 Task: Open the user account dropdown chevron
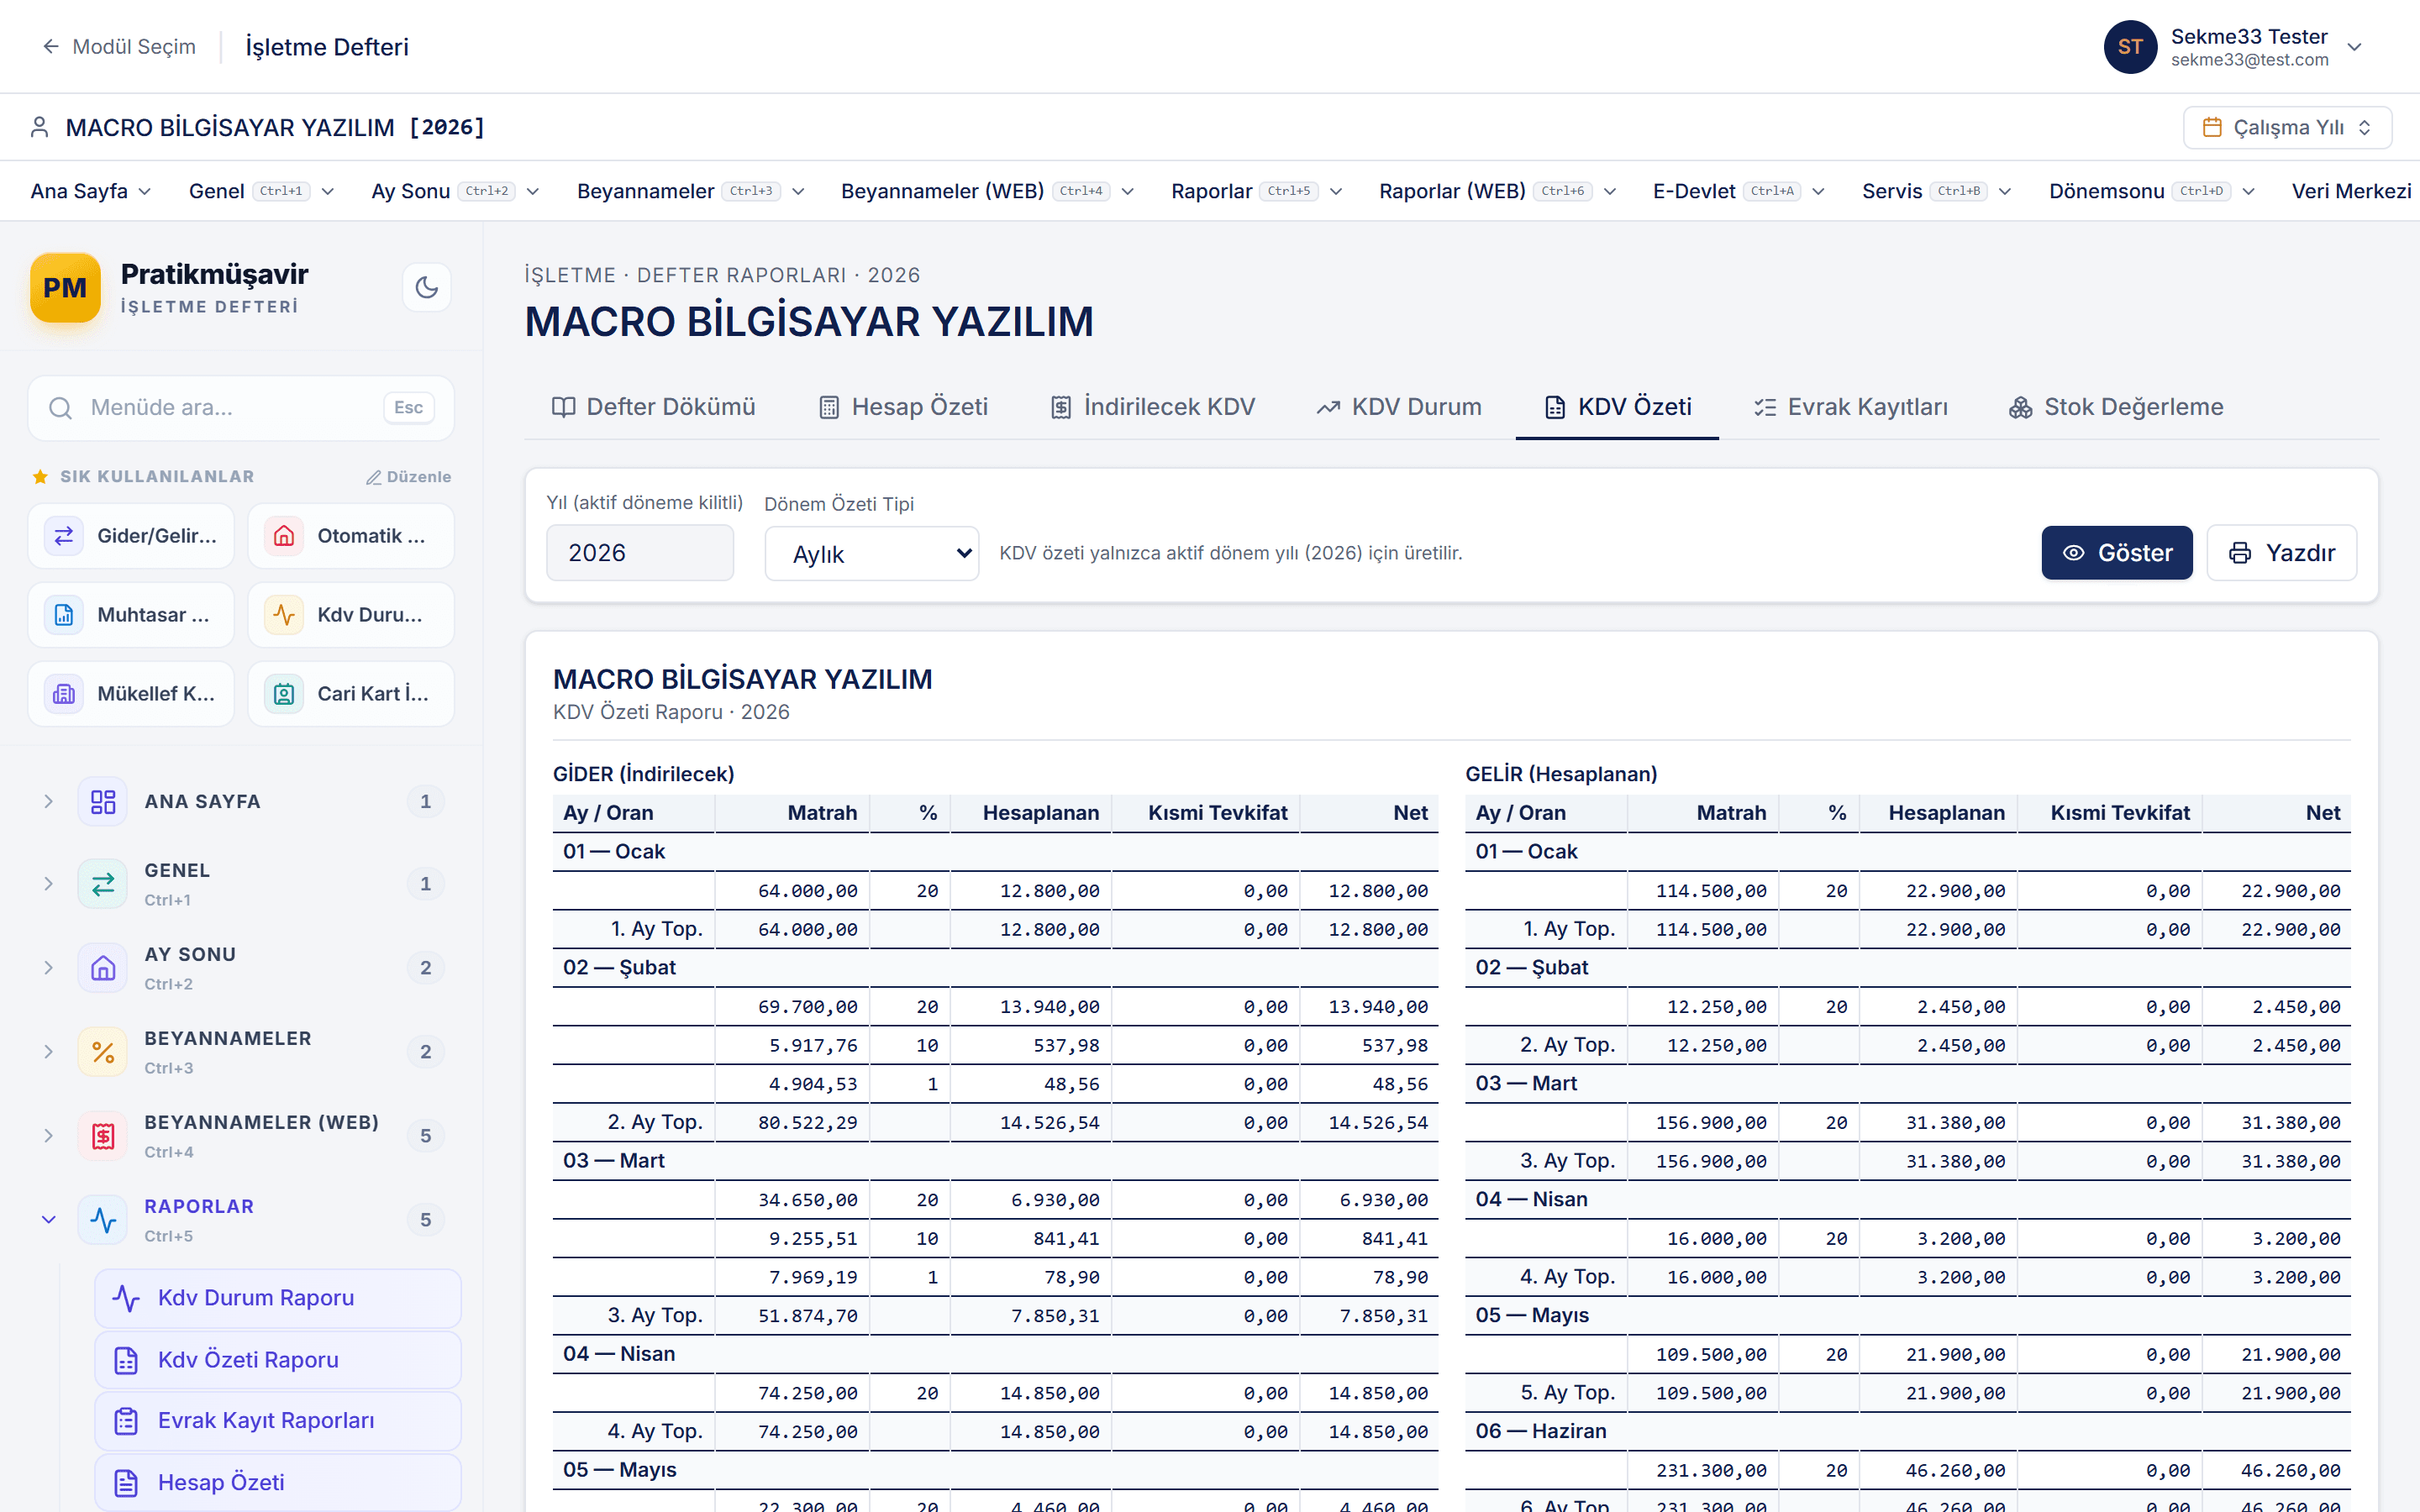point(2354,47)
